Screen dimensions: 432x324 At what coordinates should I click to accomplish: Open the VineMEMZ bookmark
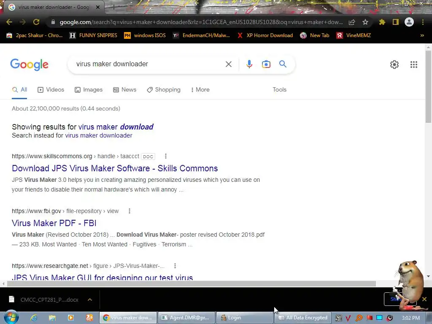point(354,35)
